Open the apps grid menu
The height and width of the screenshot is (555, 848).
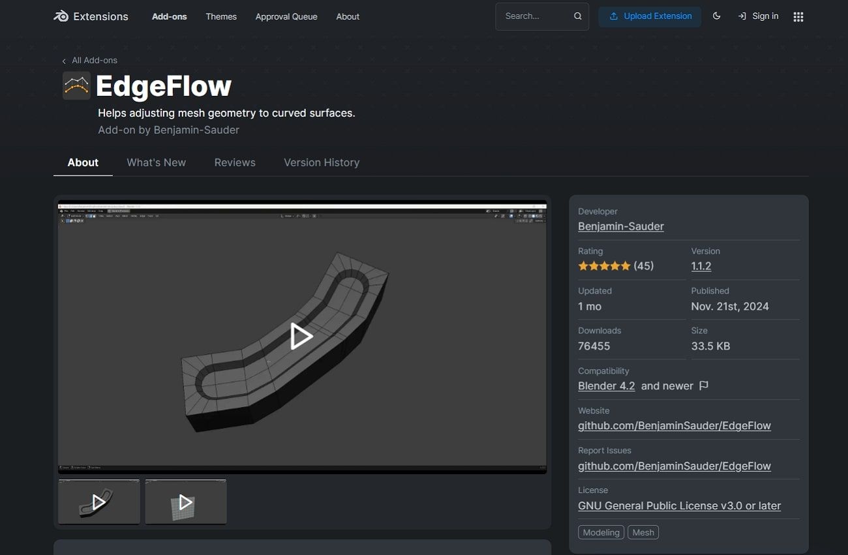pyautogui.click(x=798, y=17)
